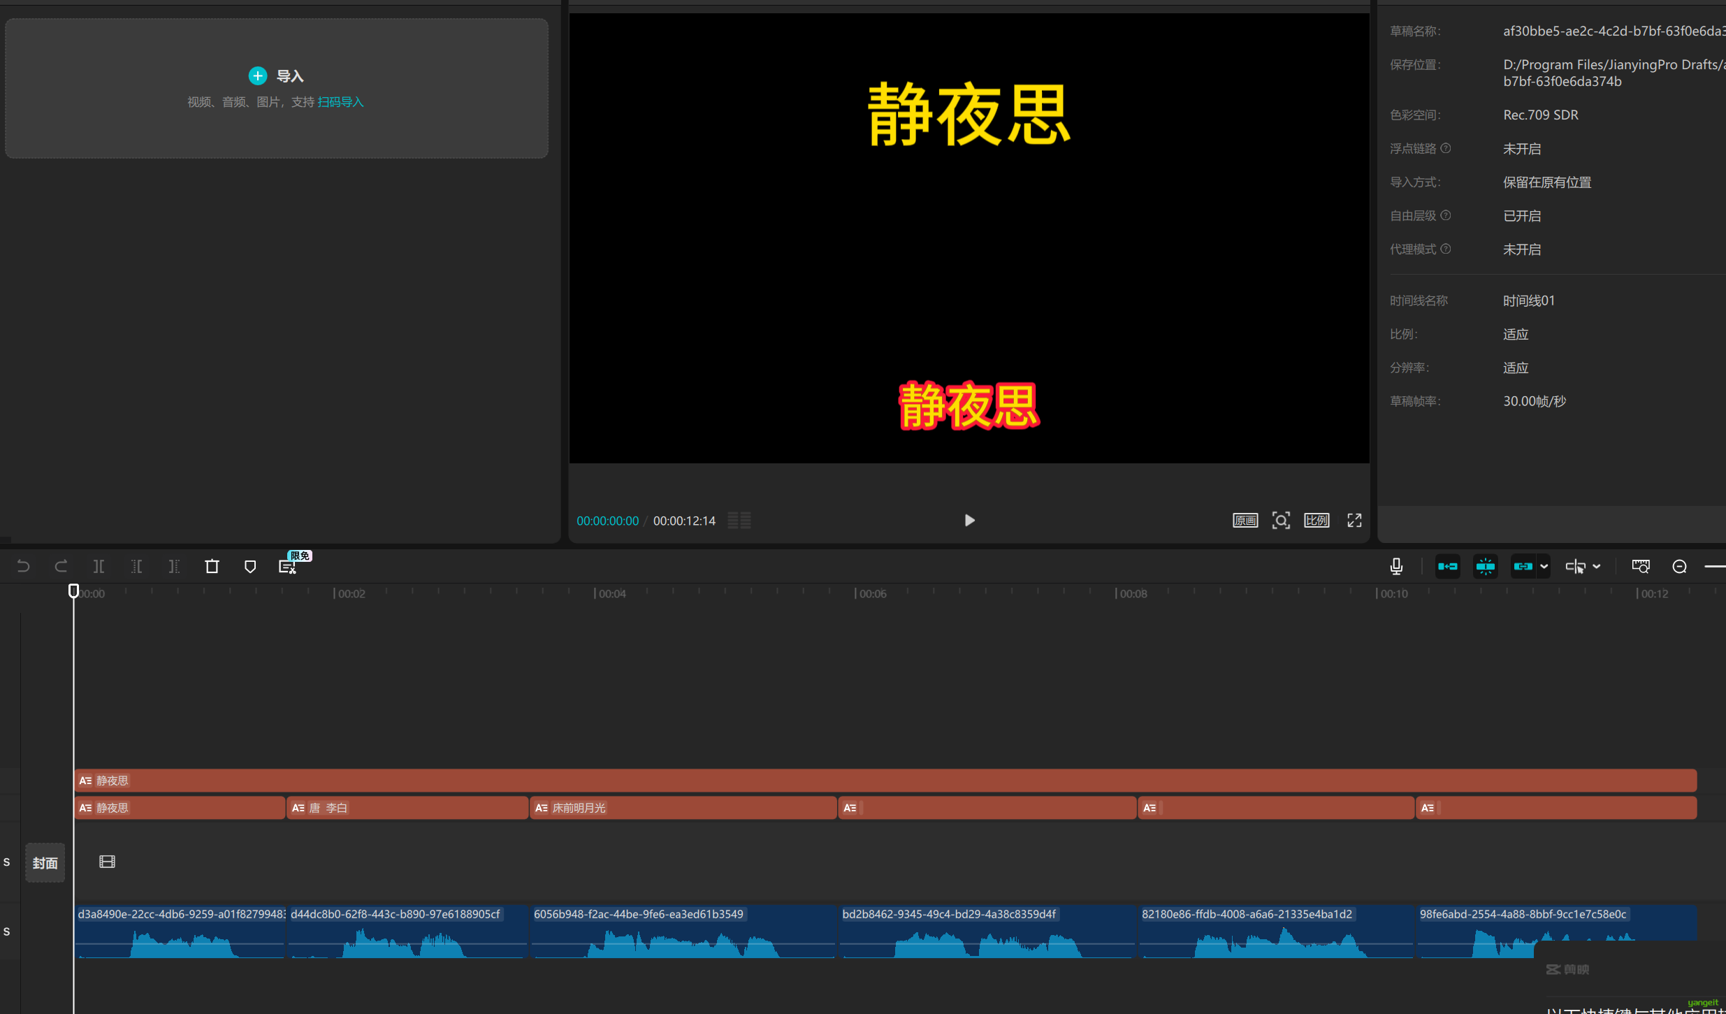Click the preview zoom focus icon
Image resolution: width=1726 pixels, height=1014 pixels.
pyautogui.click(x=1281, y=521)
